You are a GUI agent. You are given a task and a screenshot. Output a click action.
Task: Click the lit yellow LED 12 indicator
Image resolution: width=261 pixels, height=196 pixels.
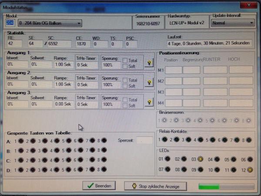click(250, 169)
